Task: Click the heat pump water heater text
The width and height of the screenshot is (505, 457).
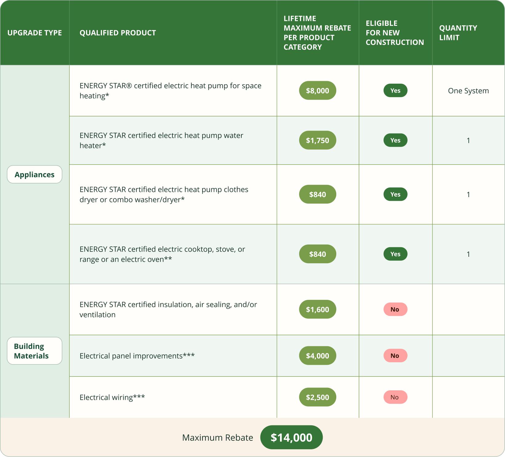Action: pyautogui.click(x=161, y=141)
